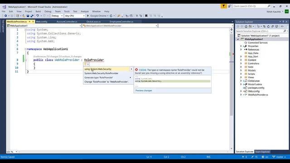Open the light bulb dropdown arrow
The image size is (290, 163).
(88, 64)
